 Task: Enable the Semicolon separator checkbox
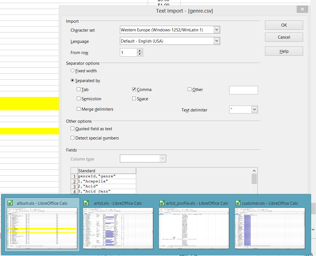pos(78,99)
